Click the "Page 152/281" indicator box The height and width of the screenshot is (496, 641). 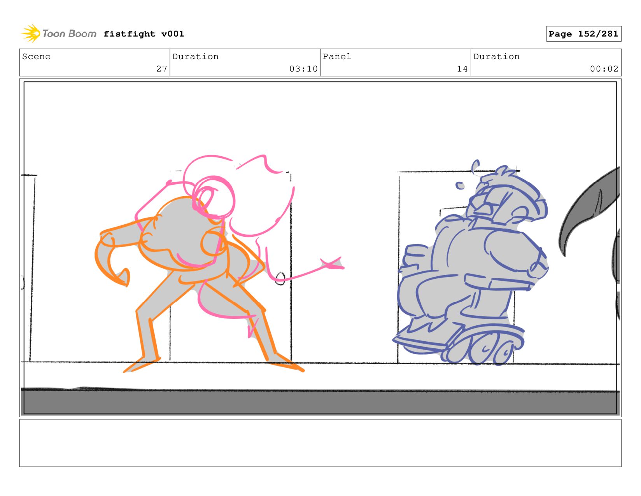click(583, 34)
